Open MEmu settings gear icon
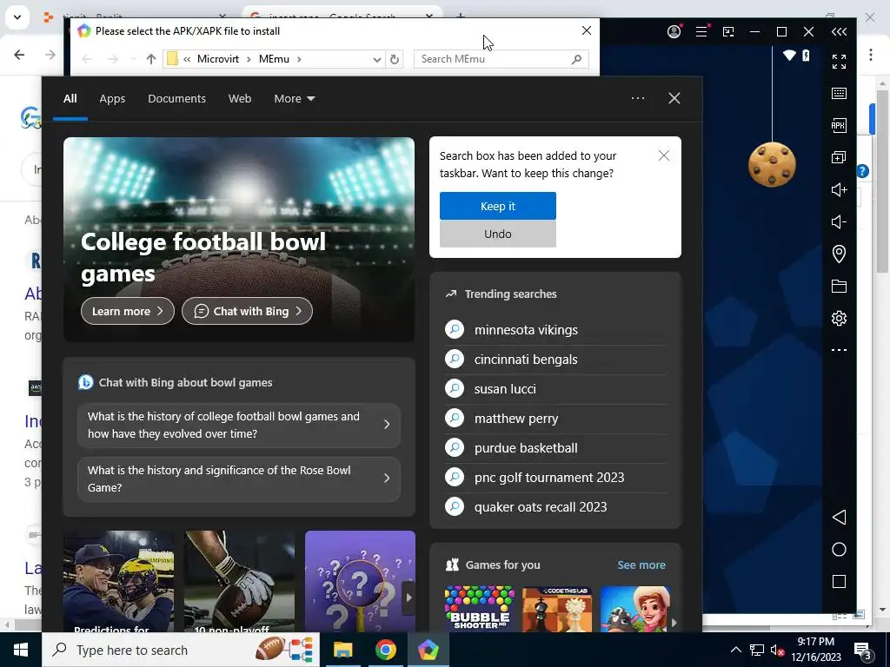The width and height of the screenshot is (890, 667). point(839,318)
